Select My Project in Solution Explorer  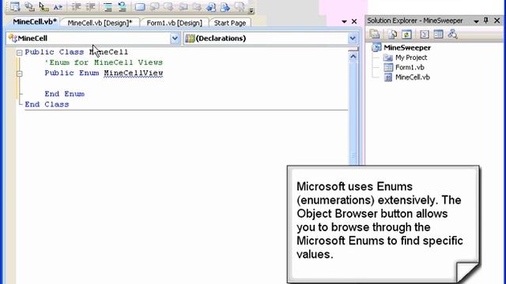pyautogui.click(x=411, y=58)
